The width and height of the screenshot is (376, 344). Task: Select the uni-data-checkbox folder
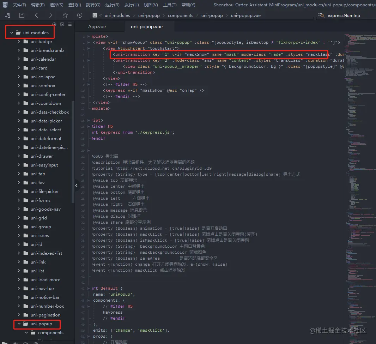[x=50, y=112]
